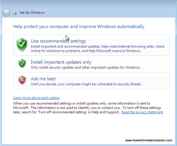Click the 'Help protect your computer' heading
The width and height of the screenshot is (177, 146).
pos(79,27)
